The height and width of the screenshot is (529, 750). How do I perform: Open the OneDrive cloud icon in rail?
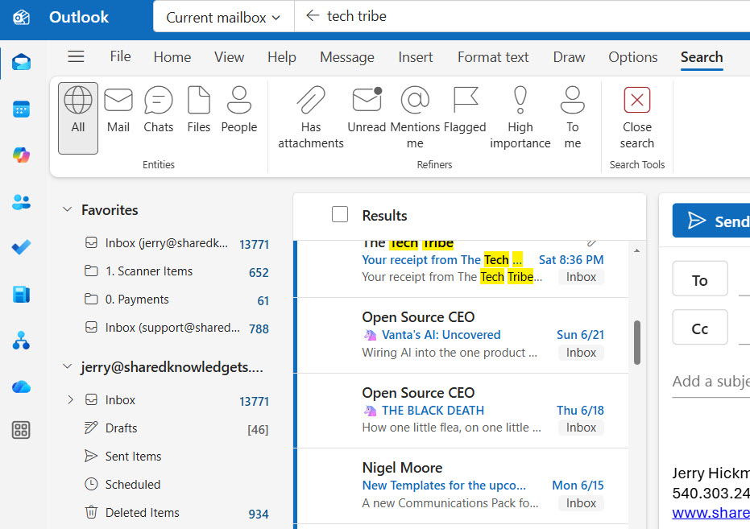pyautogui.click(x=22, y=386)
